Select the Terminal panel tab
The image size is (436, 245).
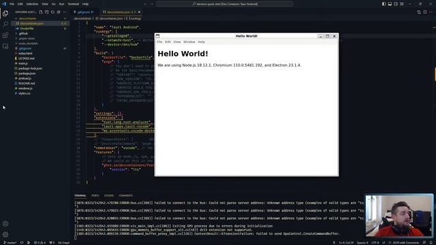pyautogui.click(x=80, y=195)
